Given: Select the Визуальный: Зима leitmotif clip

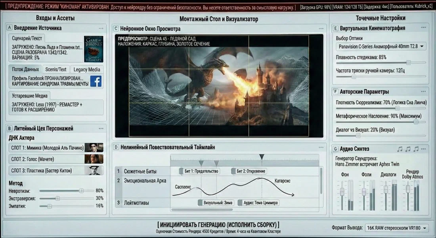Looking at the screenshot, I should pos(216,203).
